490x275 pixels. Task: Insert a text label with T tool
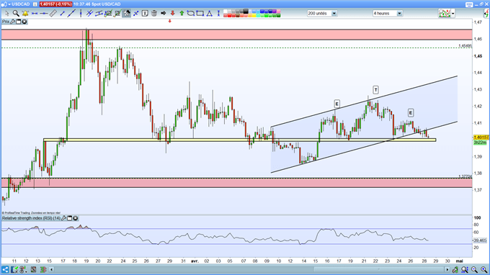[145, 14]
